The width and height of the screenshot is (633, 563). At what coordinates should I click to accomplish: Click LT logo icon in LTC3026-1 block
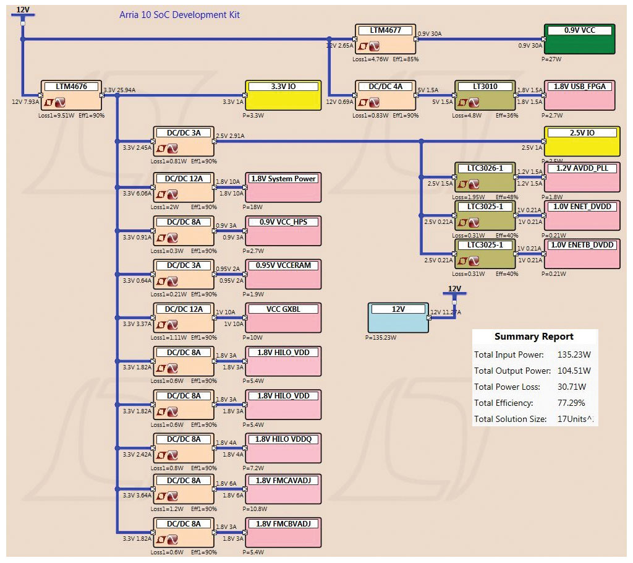point(462,185)
